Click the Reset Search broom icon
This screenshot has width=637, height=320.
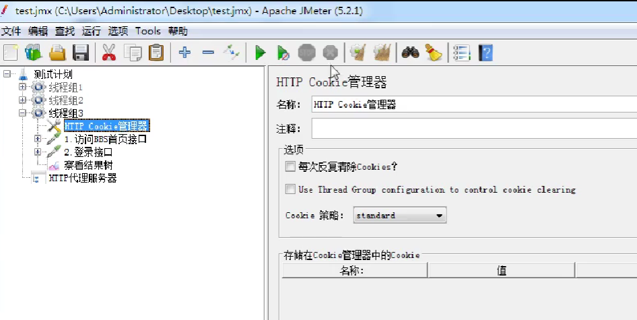tap(434, 53)
